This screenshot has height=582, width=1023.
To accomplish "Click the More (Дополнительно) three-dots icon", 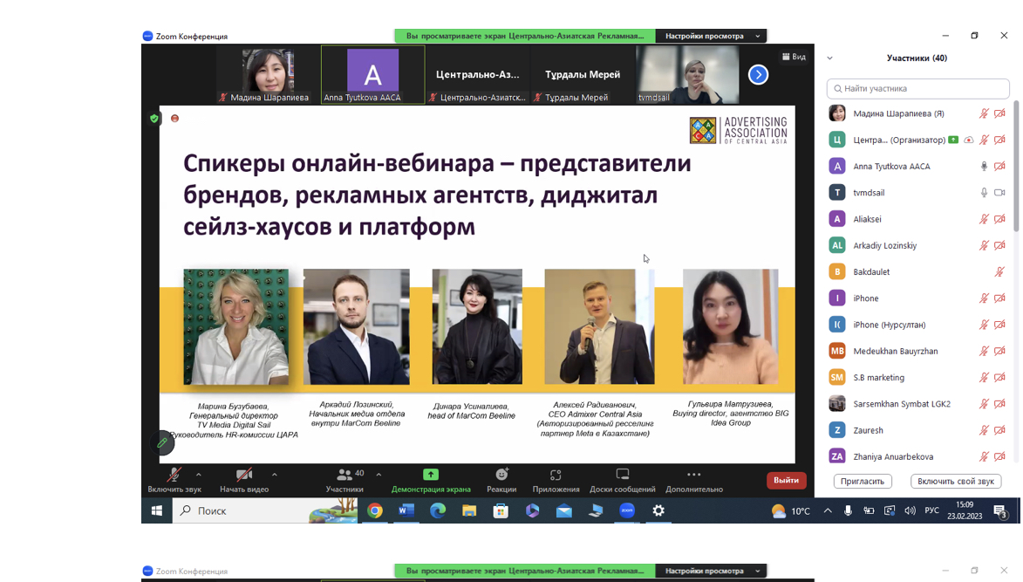I will tap(693, 475).
